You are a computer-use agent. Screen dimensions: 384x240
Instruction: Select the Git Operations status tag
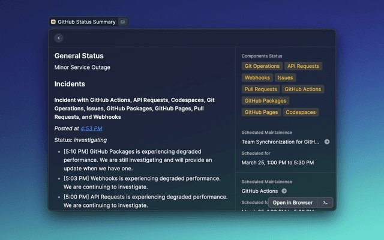pos(262,66)
